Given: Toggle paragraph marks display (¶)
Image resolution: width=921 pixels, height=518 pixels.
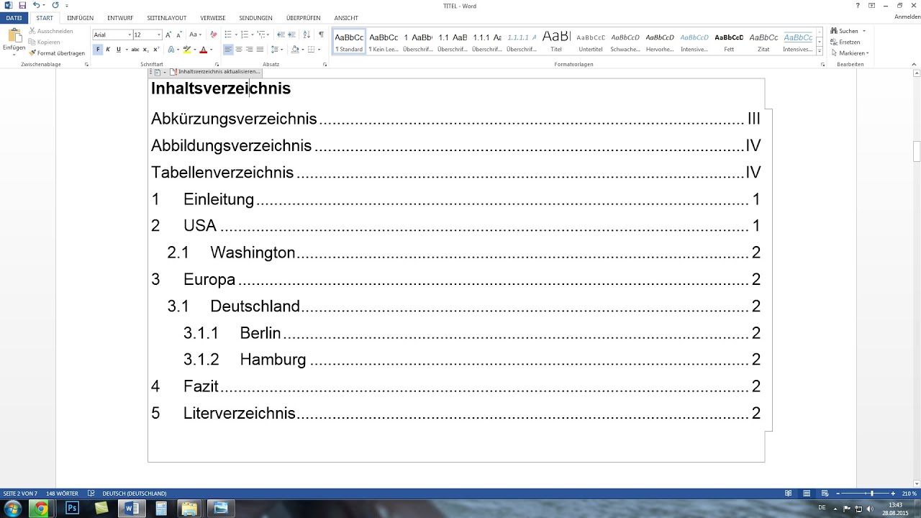Looking at the screenshot, I should click(x=321, y=35).
